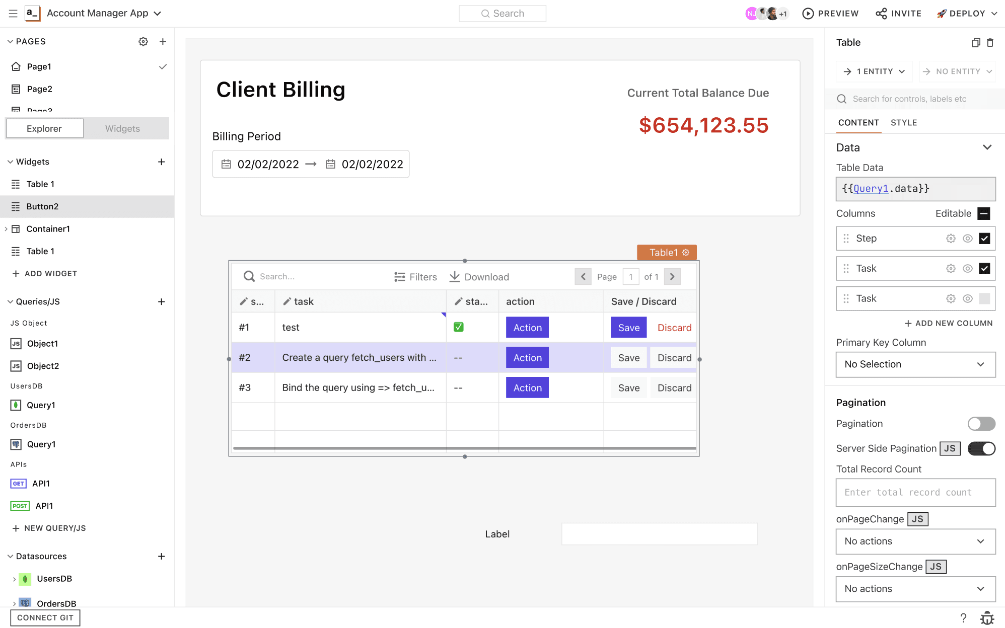Viewport: 1005px width, 628px height.
Task: Switch to the Widgets tab
Action: [122, 129]
